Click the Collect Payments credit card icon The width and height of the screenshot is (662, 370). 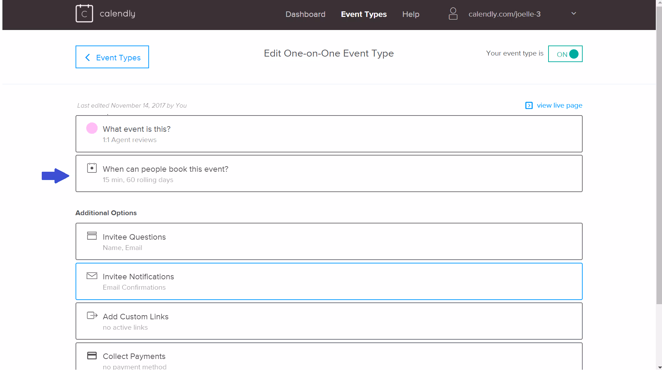tap(92, 356)
